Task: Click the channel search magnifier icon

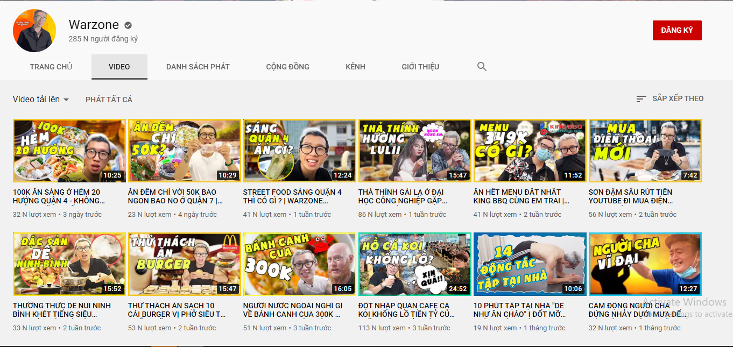Action: pyautogui.click(x=482, y=67)
